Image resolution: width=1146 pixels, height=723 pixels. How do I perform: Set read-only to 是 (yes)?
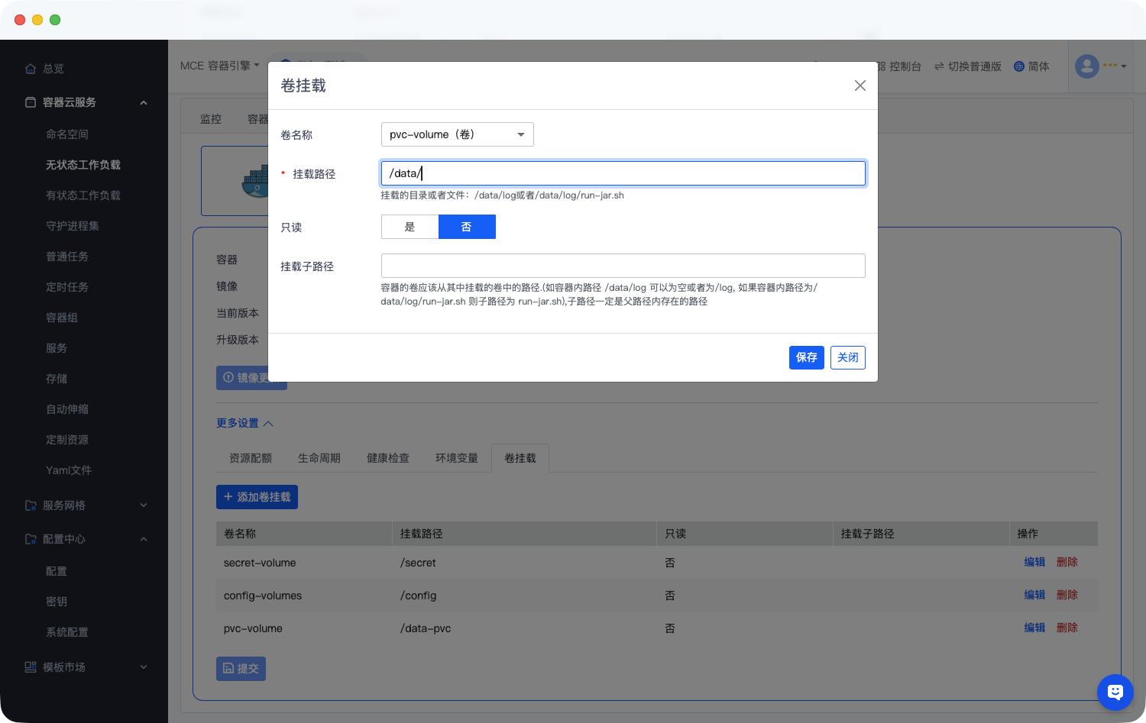410,227
